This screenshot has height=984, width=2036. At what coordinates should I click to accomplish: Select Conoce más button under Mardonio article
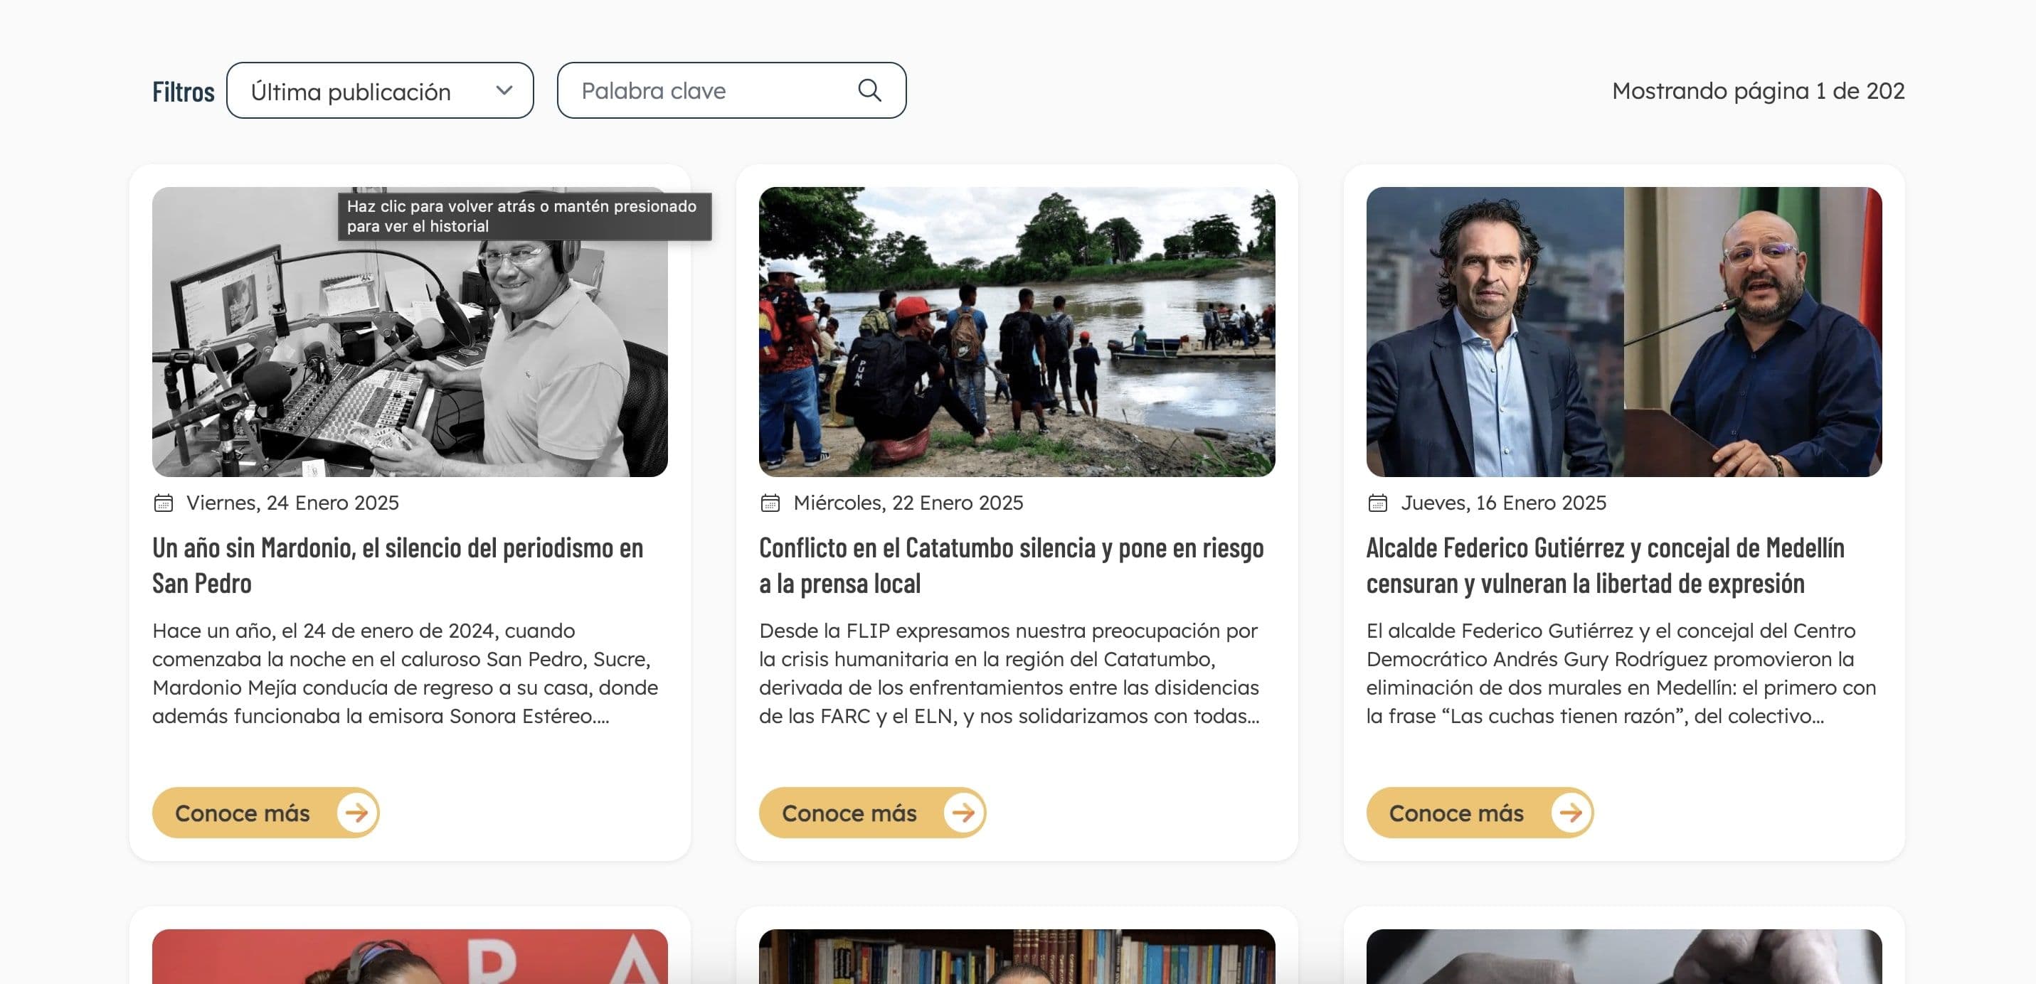click(265, 813)
